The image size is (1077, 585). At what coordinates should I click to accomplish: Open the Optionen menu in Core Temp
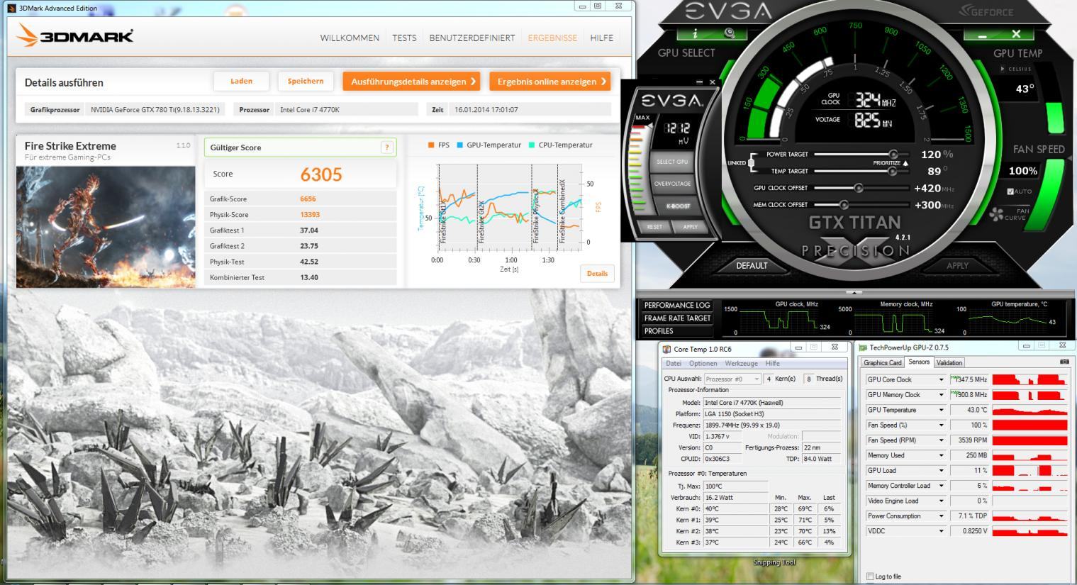point(703,363)
